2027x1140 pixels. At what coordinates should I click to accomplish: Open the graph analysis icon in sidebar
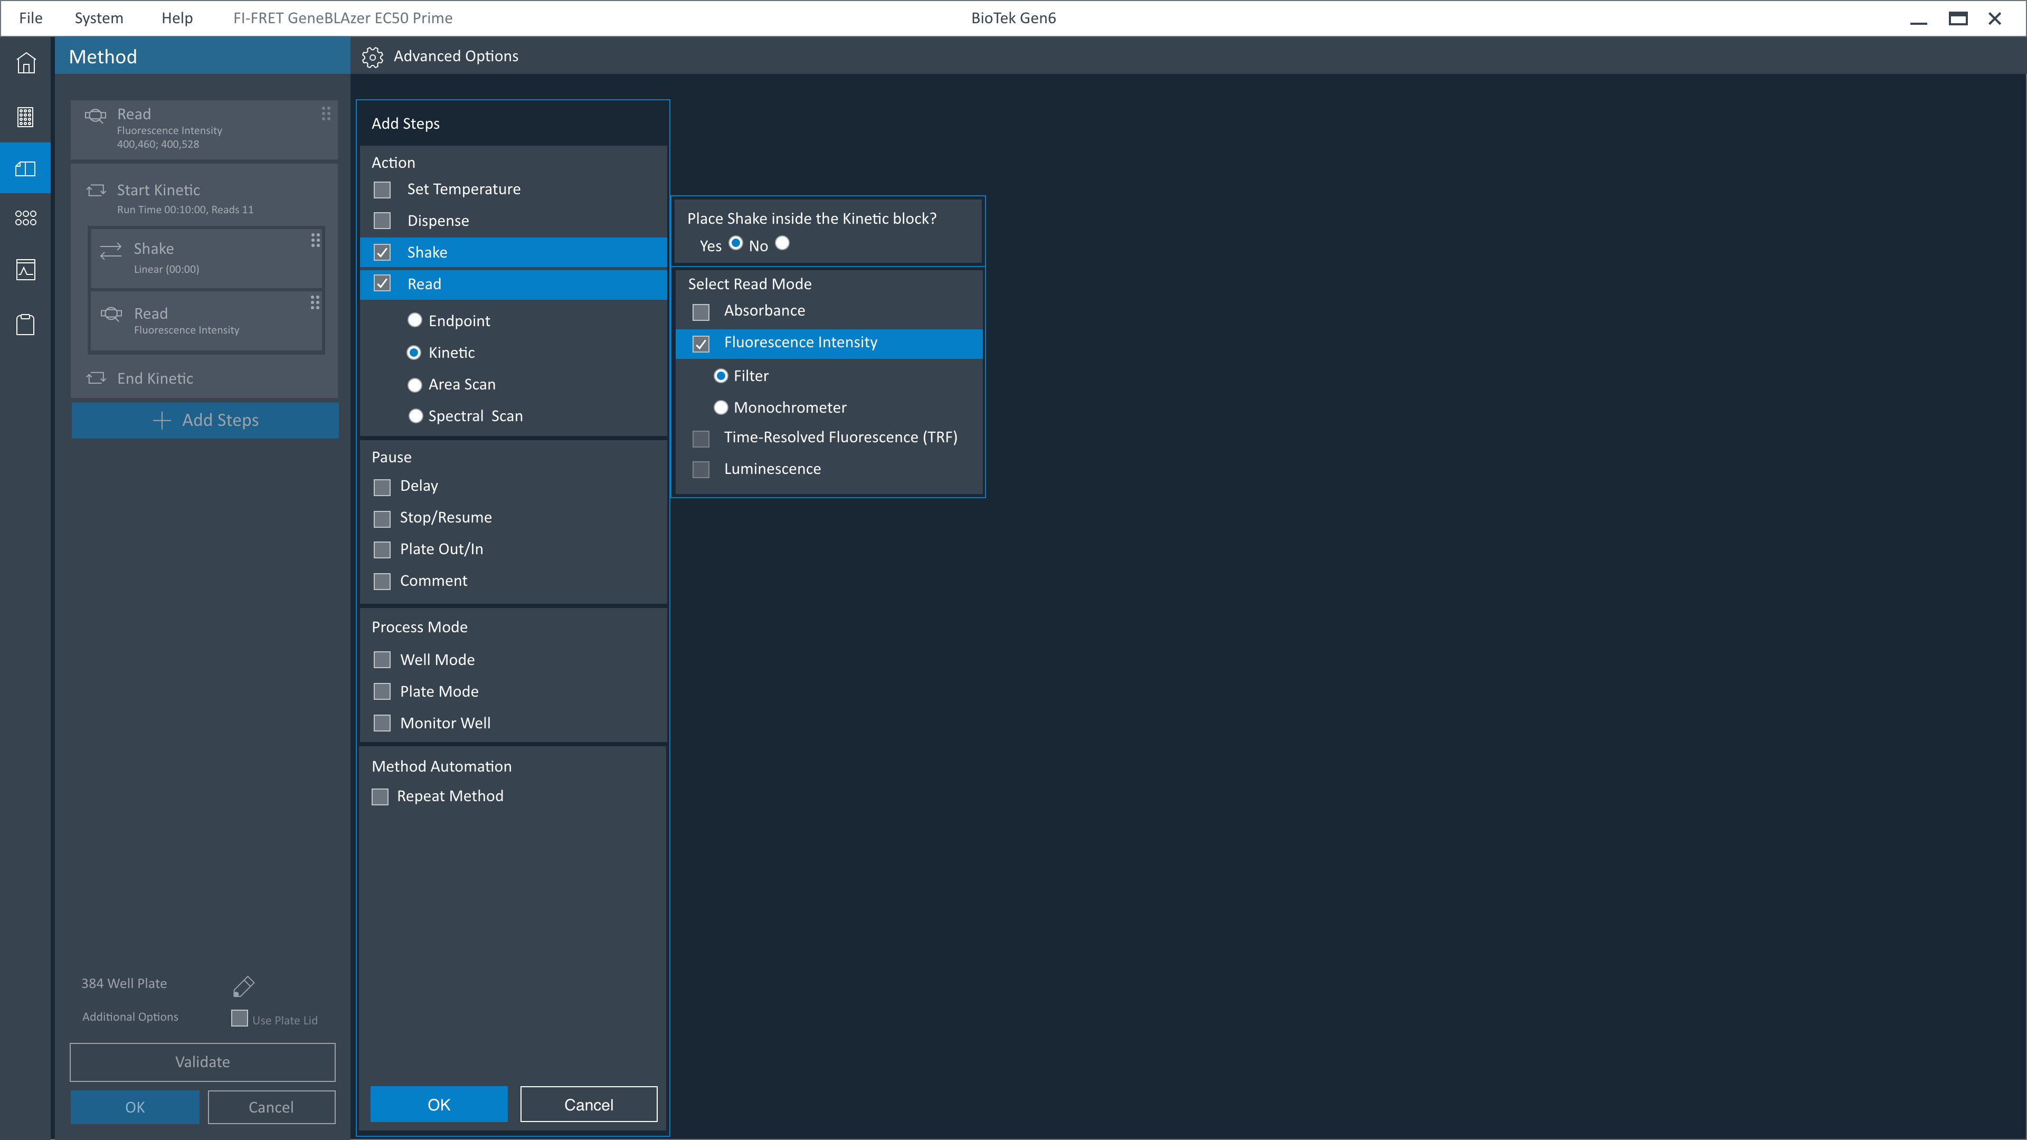26,270
